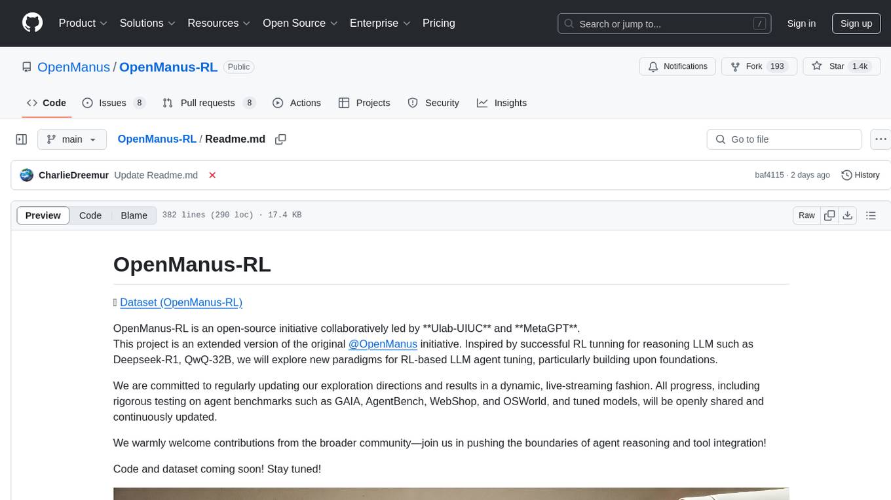This screenshot has width=891, height=500.
Task: Expand the Resources menu
Action: pos(219,23)
